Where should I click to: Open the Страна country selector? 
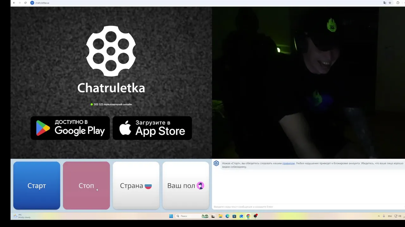(x=136, y=186)
